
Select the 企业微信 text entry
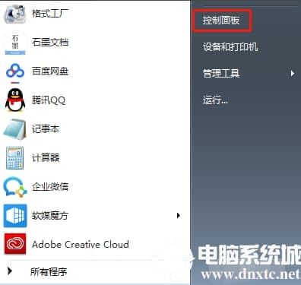(x=50, y=187)
